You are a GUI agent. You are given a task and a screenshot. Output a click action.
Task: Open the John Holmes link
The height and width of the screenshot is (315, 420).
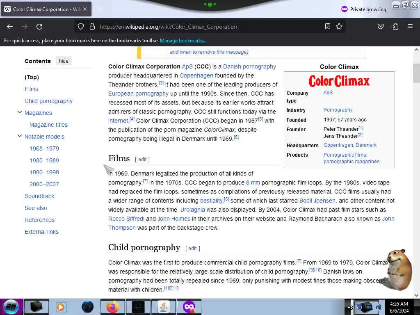click(x=174, y=219)
